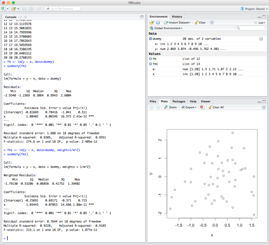Switch to the History tab
269x245 pixels.
[x=177, y=16]
